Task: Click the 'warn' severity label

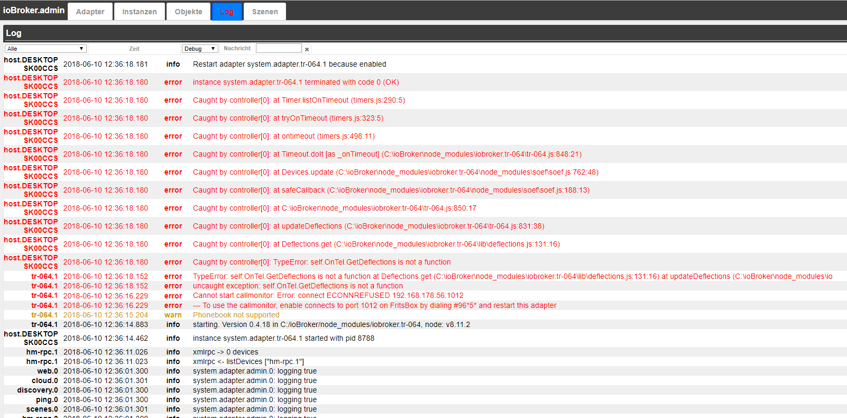Action: (x=173, y=315)
